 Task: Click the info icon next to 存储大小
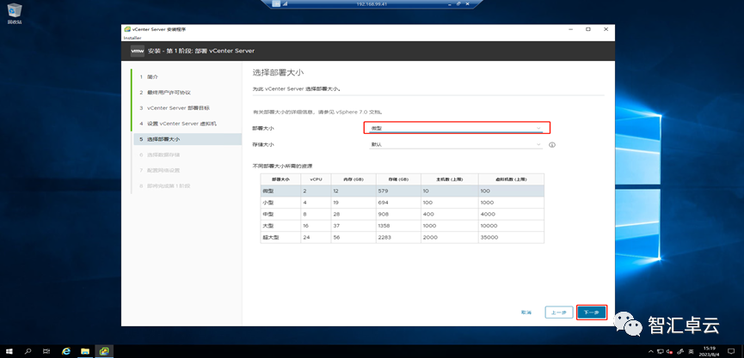pyautogui.click(x=552, y=145)
